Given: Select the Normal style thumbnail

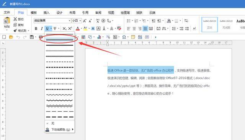Looking at the screenshot, I should [x=209, y=25].
